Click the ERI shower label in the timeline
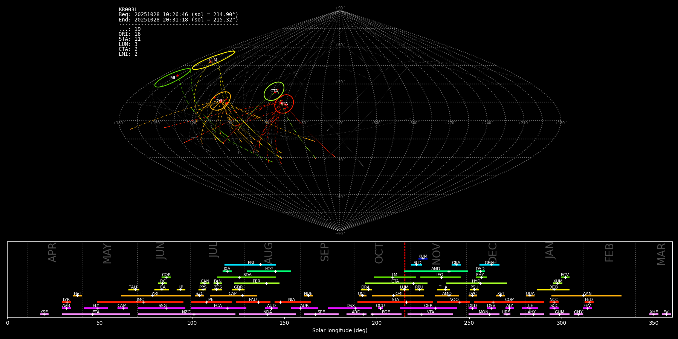 (x=251, y=263)
